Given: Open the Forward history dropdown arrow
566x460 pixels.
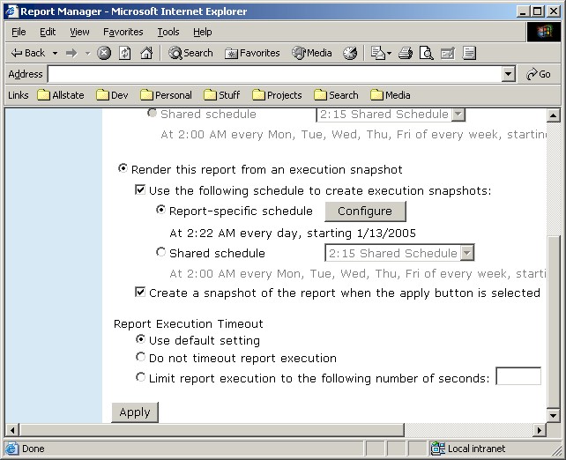Looking at the screenshot, I should coord(87,54).
